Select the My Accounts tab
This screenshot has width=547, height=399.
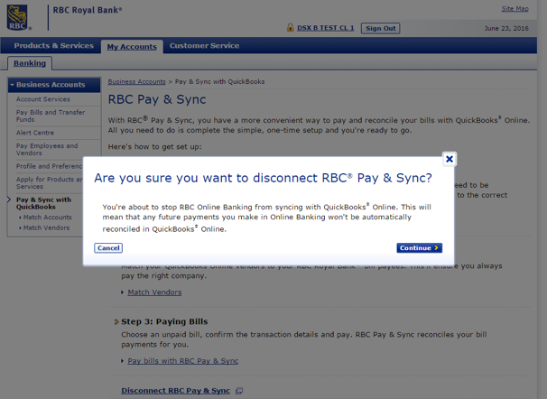[x=132, y=47]
